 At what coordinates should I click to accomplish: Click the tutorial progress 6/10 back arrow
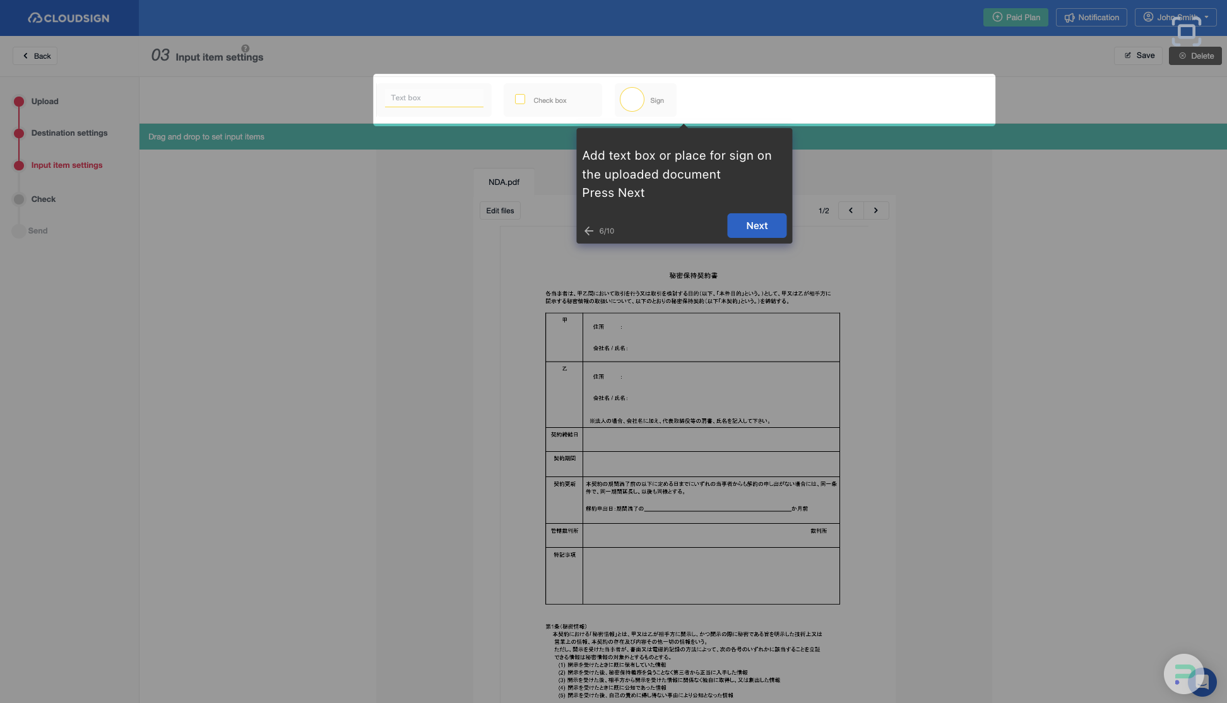click(x=590, y=230)
